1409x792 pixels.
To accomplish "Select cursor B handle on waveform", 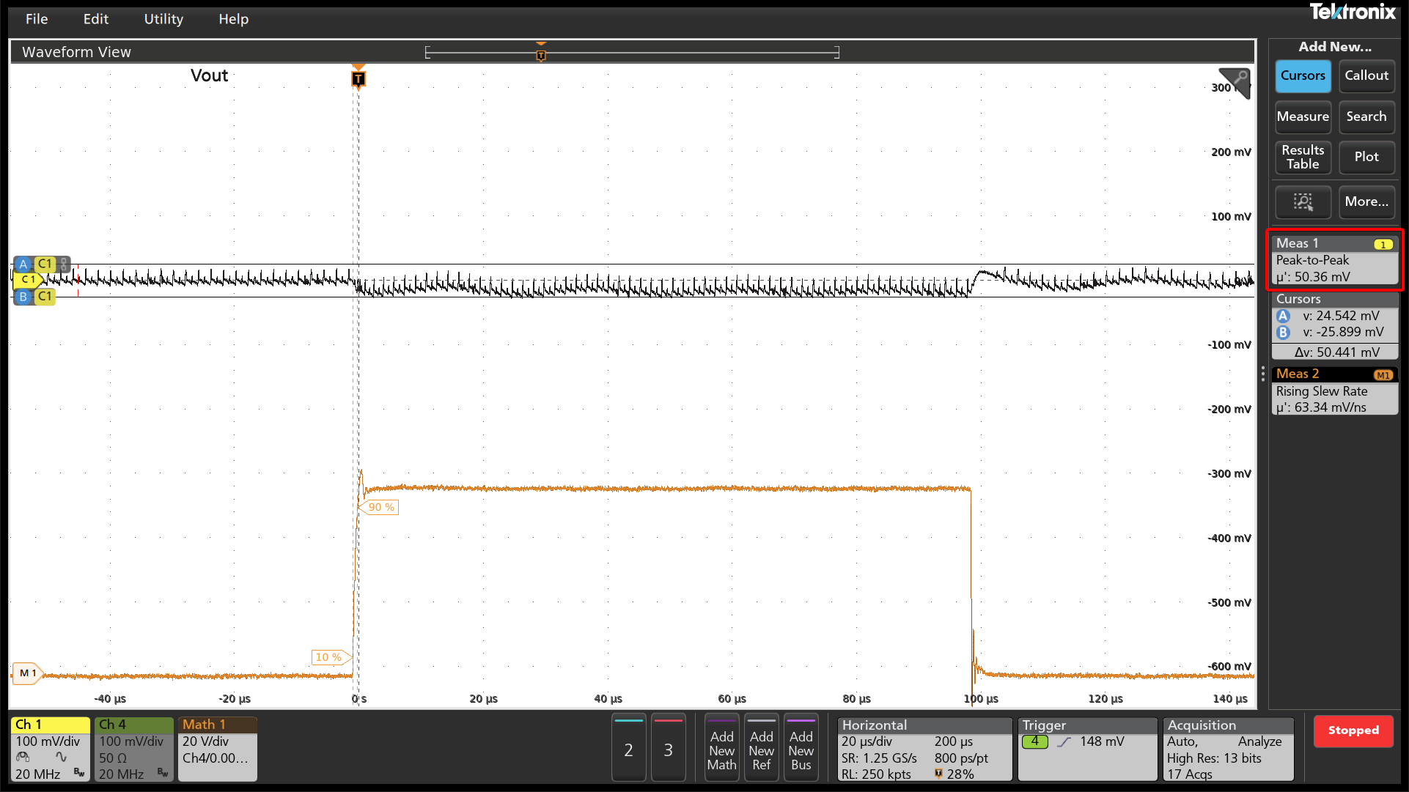I will coord(23,297).
